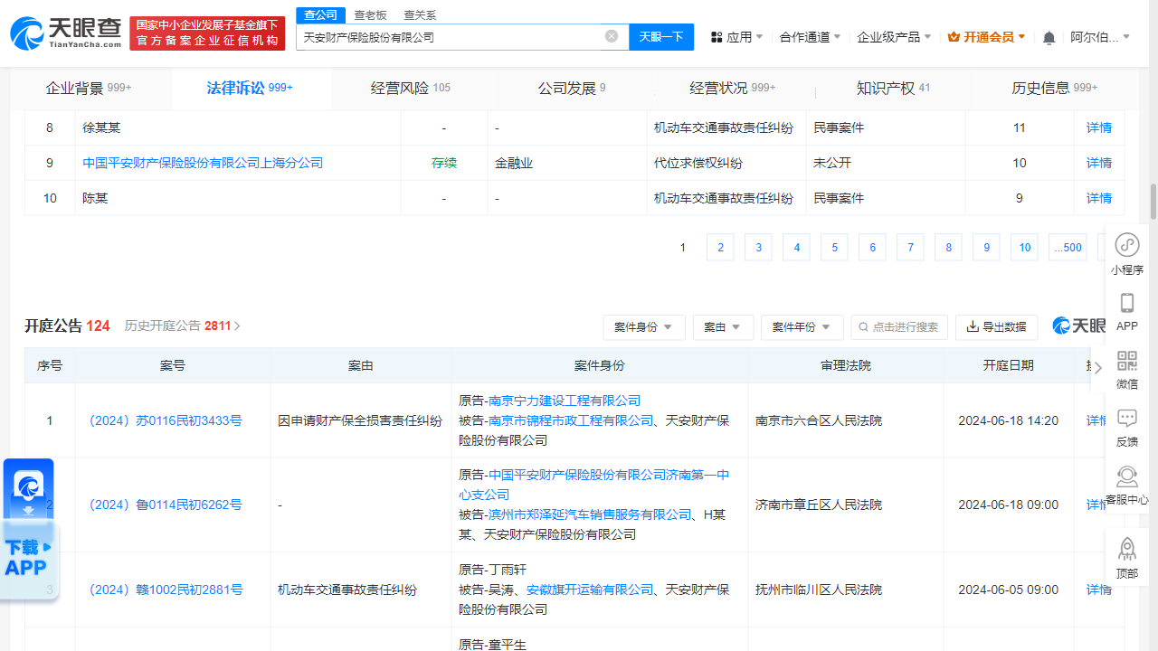This screenshot has width=1158, height=651.
Task: Go to page 5 of results
Action: [834, 248]
